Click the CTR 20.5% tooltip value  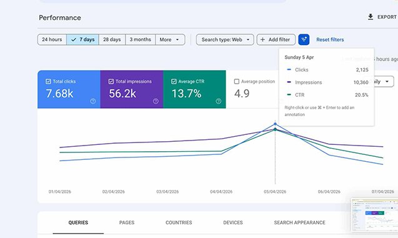[361, 95]
